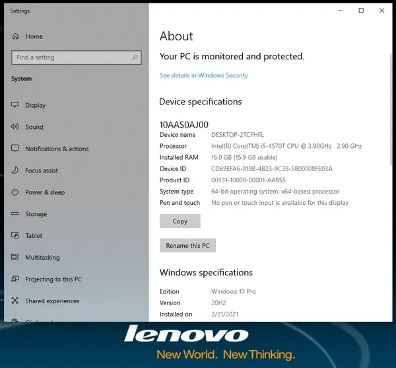Go to Sound settings
This screenshot has width=396, height=368.
coord(34,127)
